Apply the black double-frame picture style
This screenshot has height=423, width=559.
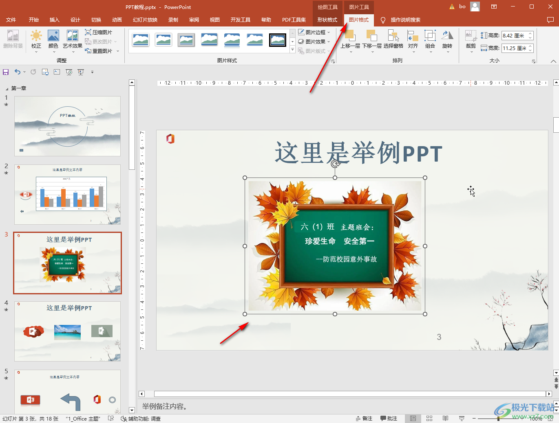(x=278, y=40)
